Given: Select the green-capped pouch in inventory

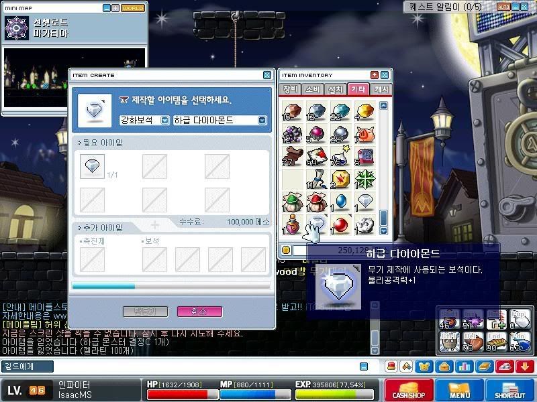Looking at the screenshot, I should 292,202.
